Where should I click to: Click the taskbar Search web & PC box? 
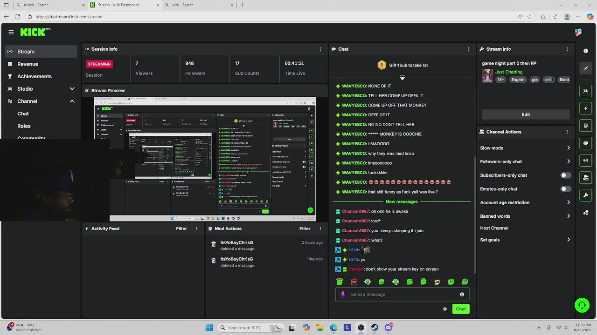click(251, 328)
